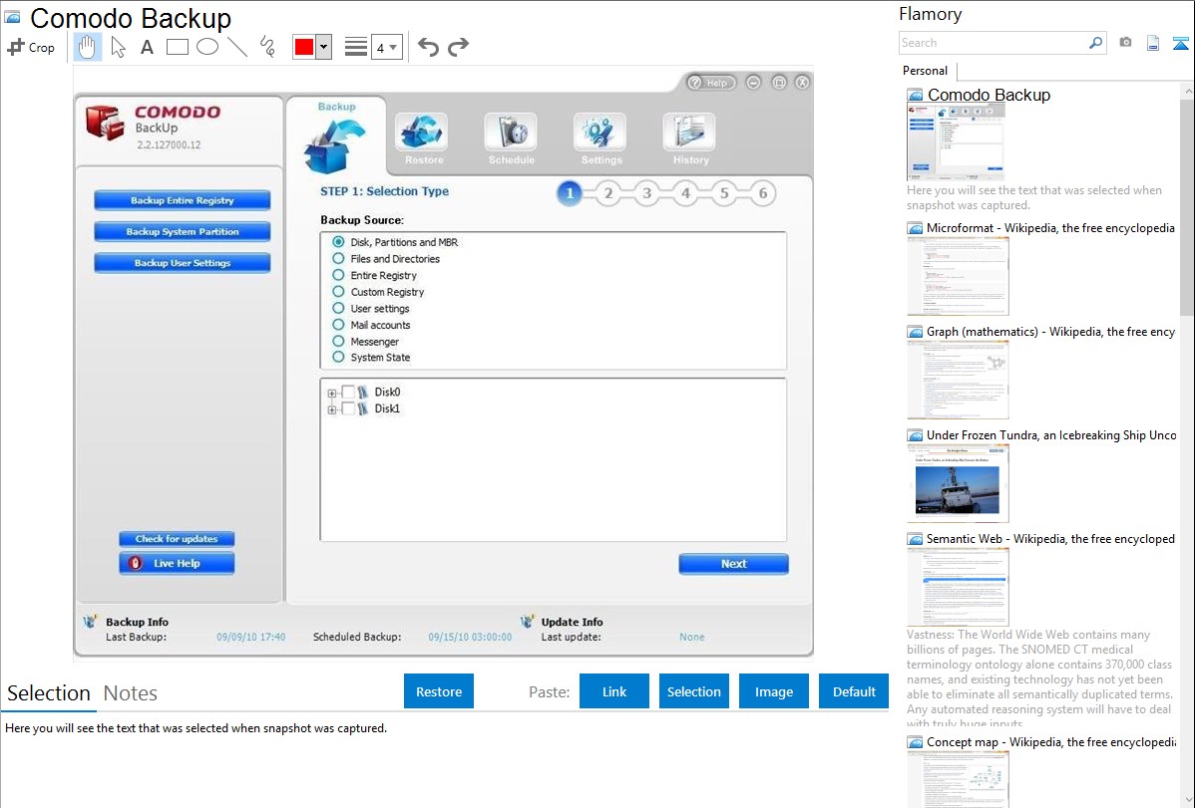Capture a snapshot with camera icon
The width and height of the screenshot is (1195, 808).
click(x=1125, y=43)
